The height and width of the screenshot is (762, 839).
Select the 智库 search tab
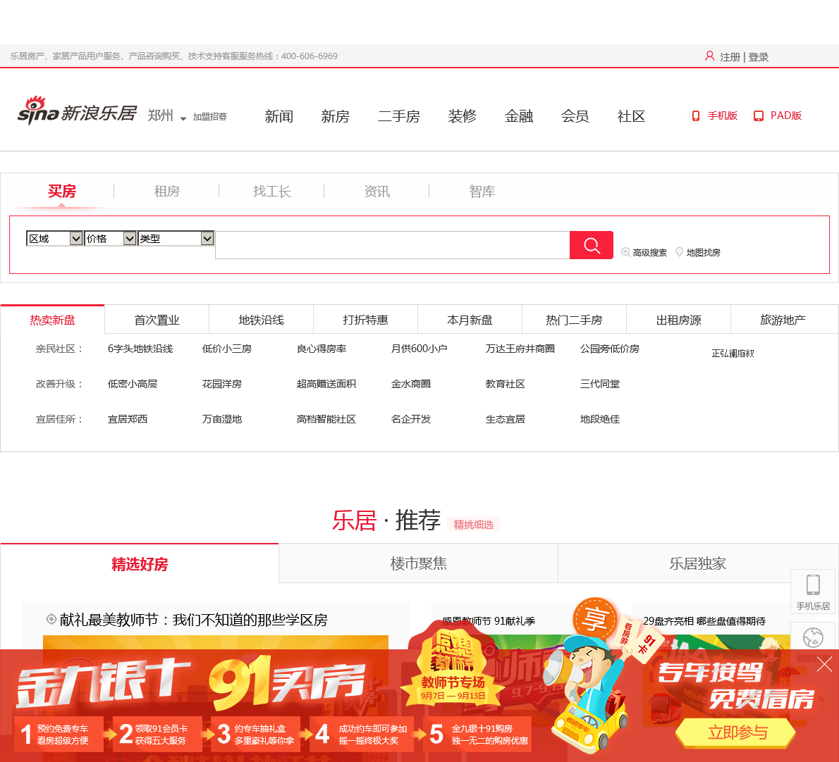[x=482, y=192]
